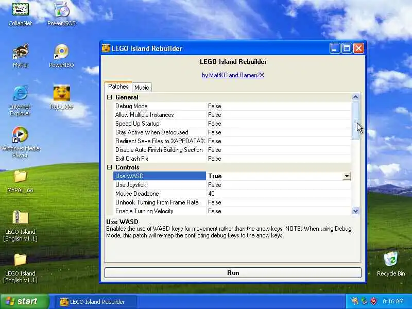The height and width of the screenshot is (309, 412).
Task: Select Redirect Save Files to %APPDATA% property
Action: (160, 141)
